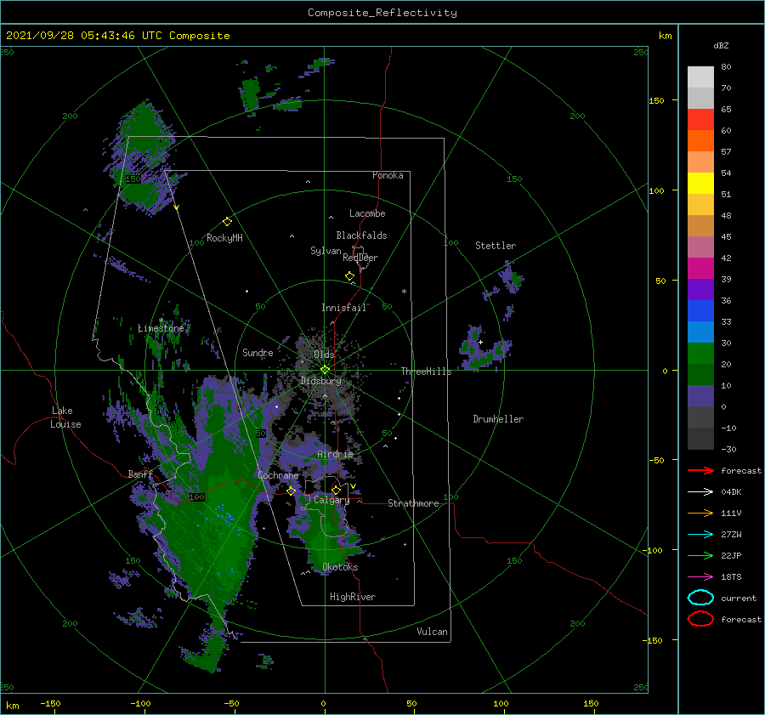Click the -150 tick on bottom km axis
765x715 pixels.
click(x=50, y=704)
